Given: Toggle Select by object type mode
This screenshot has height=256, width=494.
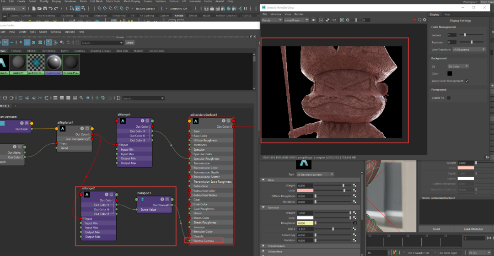Looking at the screenshot, I should pos(78,9).
